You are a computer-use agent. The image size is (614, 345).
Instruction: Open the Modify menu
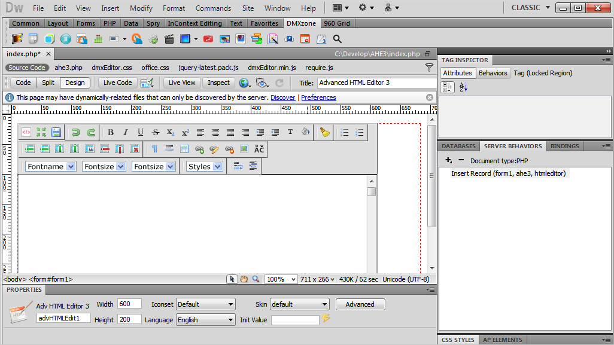click(141, 8)
